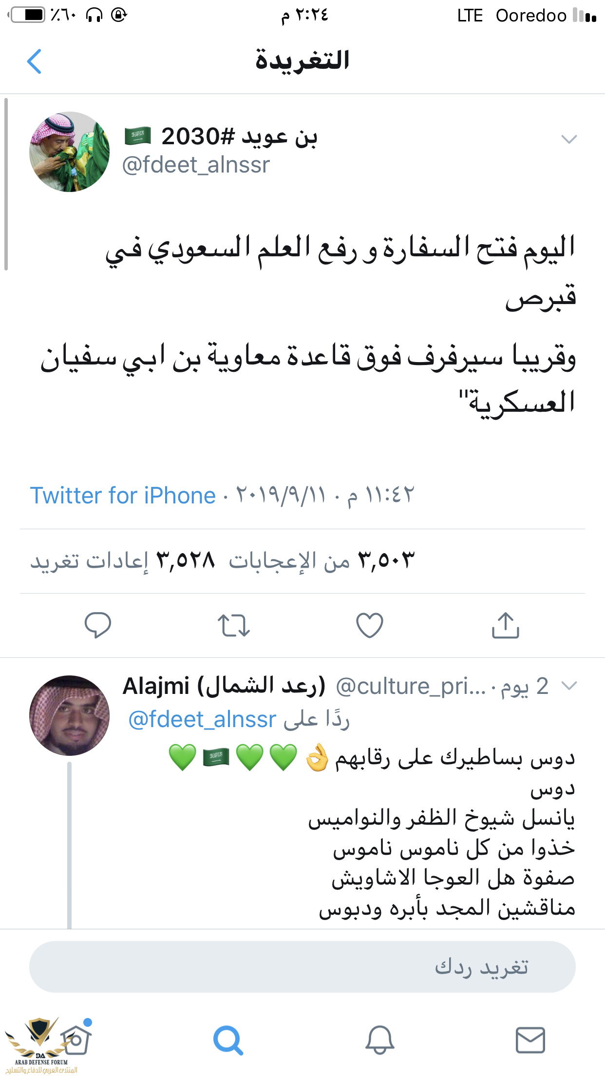Screen dimensions: 605x1076
Task: Expand the main tweet options chevron
Action: coord(569,139)
